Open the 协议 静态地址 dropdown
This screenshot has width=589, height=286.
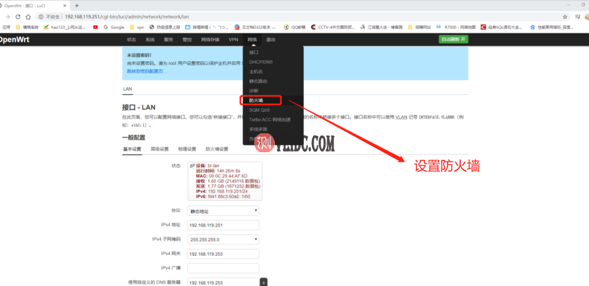coord(223,211)
